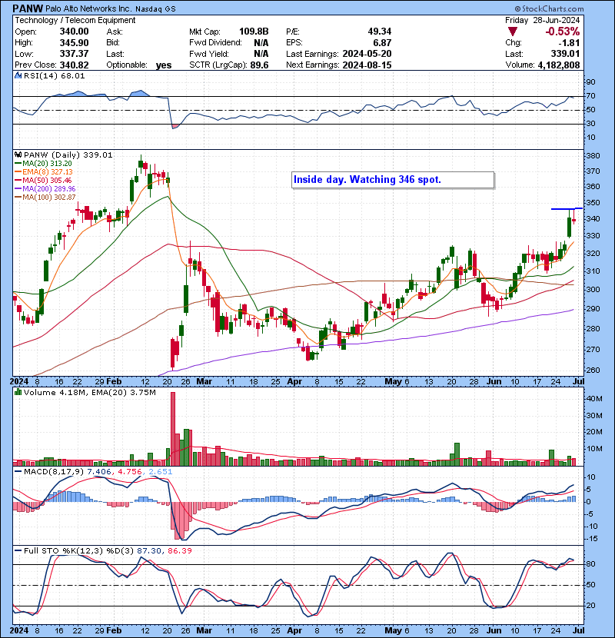Click the MA(200) 289.96 legend entry
615x638 pixels.
pyautogui.click(x=45, y=189)
